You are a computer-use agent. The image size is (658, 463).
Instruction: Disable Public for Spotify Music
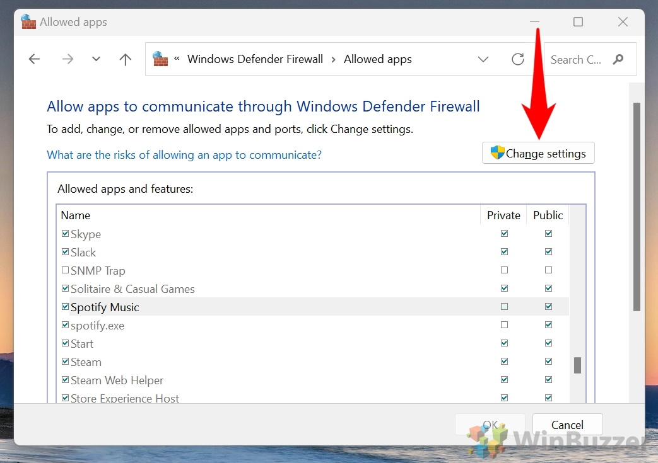548,307
